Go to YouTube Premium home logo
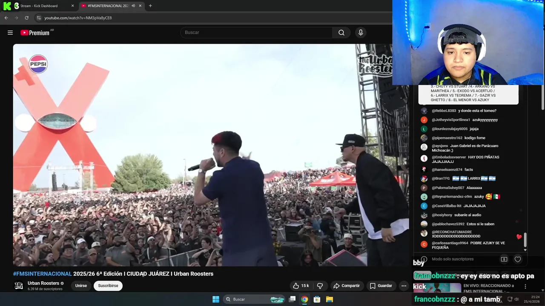 [35, 33]
